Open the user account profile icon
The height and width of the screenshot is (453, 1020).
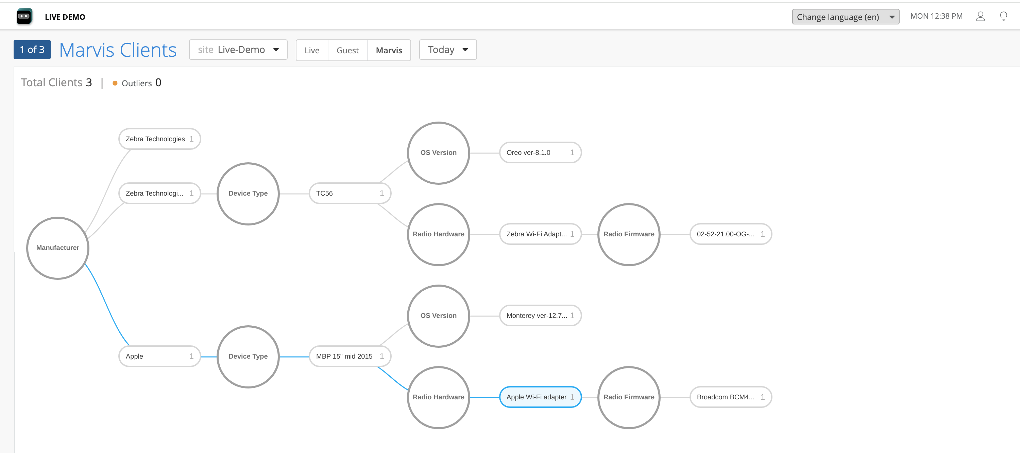(980, 17)
